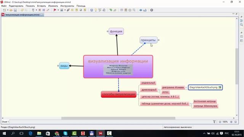Image resolution: width=244 pixels, height=137 pixels.
Task: Open the new workbook icon in toolbar
Action: tap(4, 10)
